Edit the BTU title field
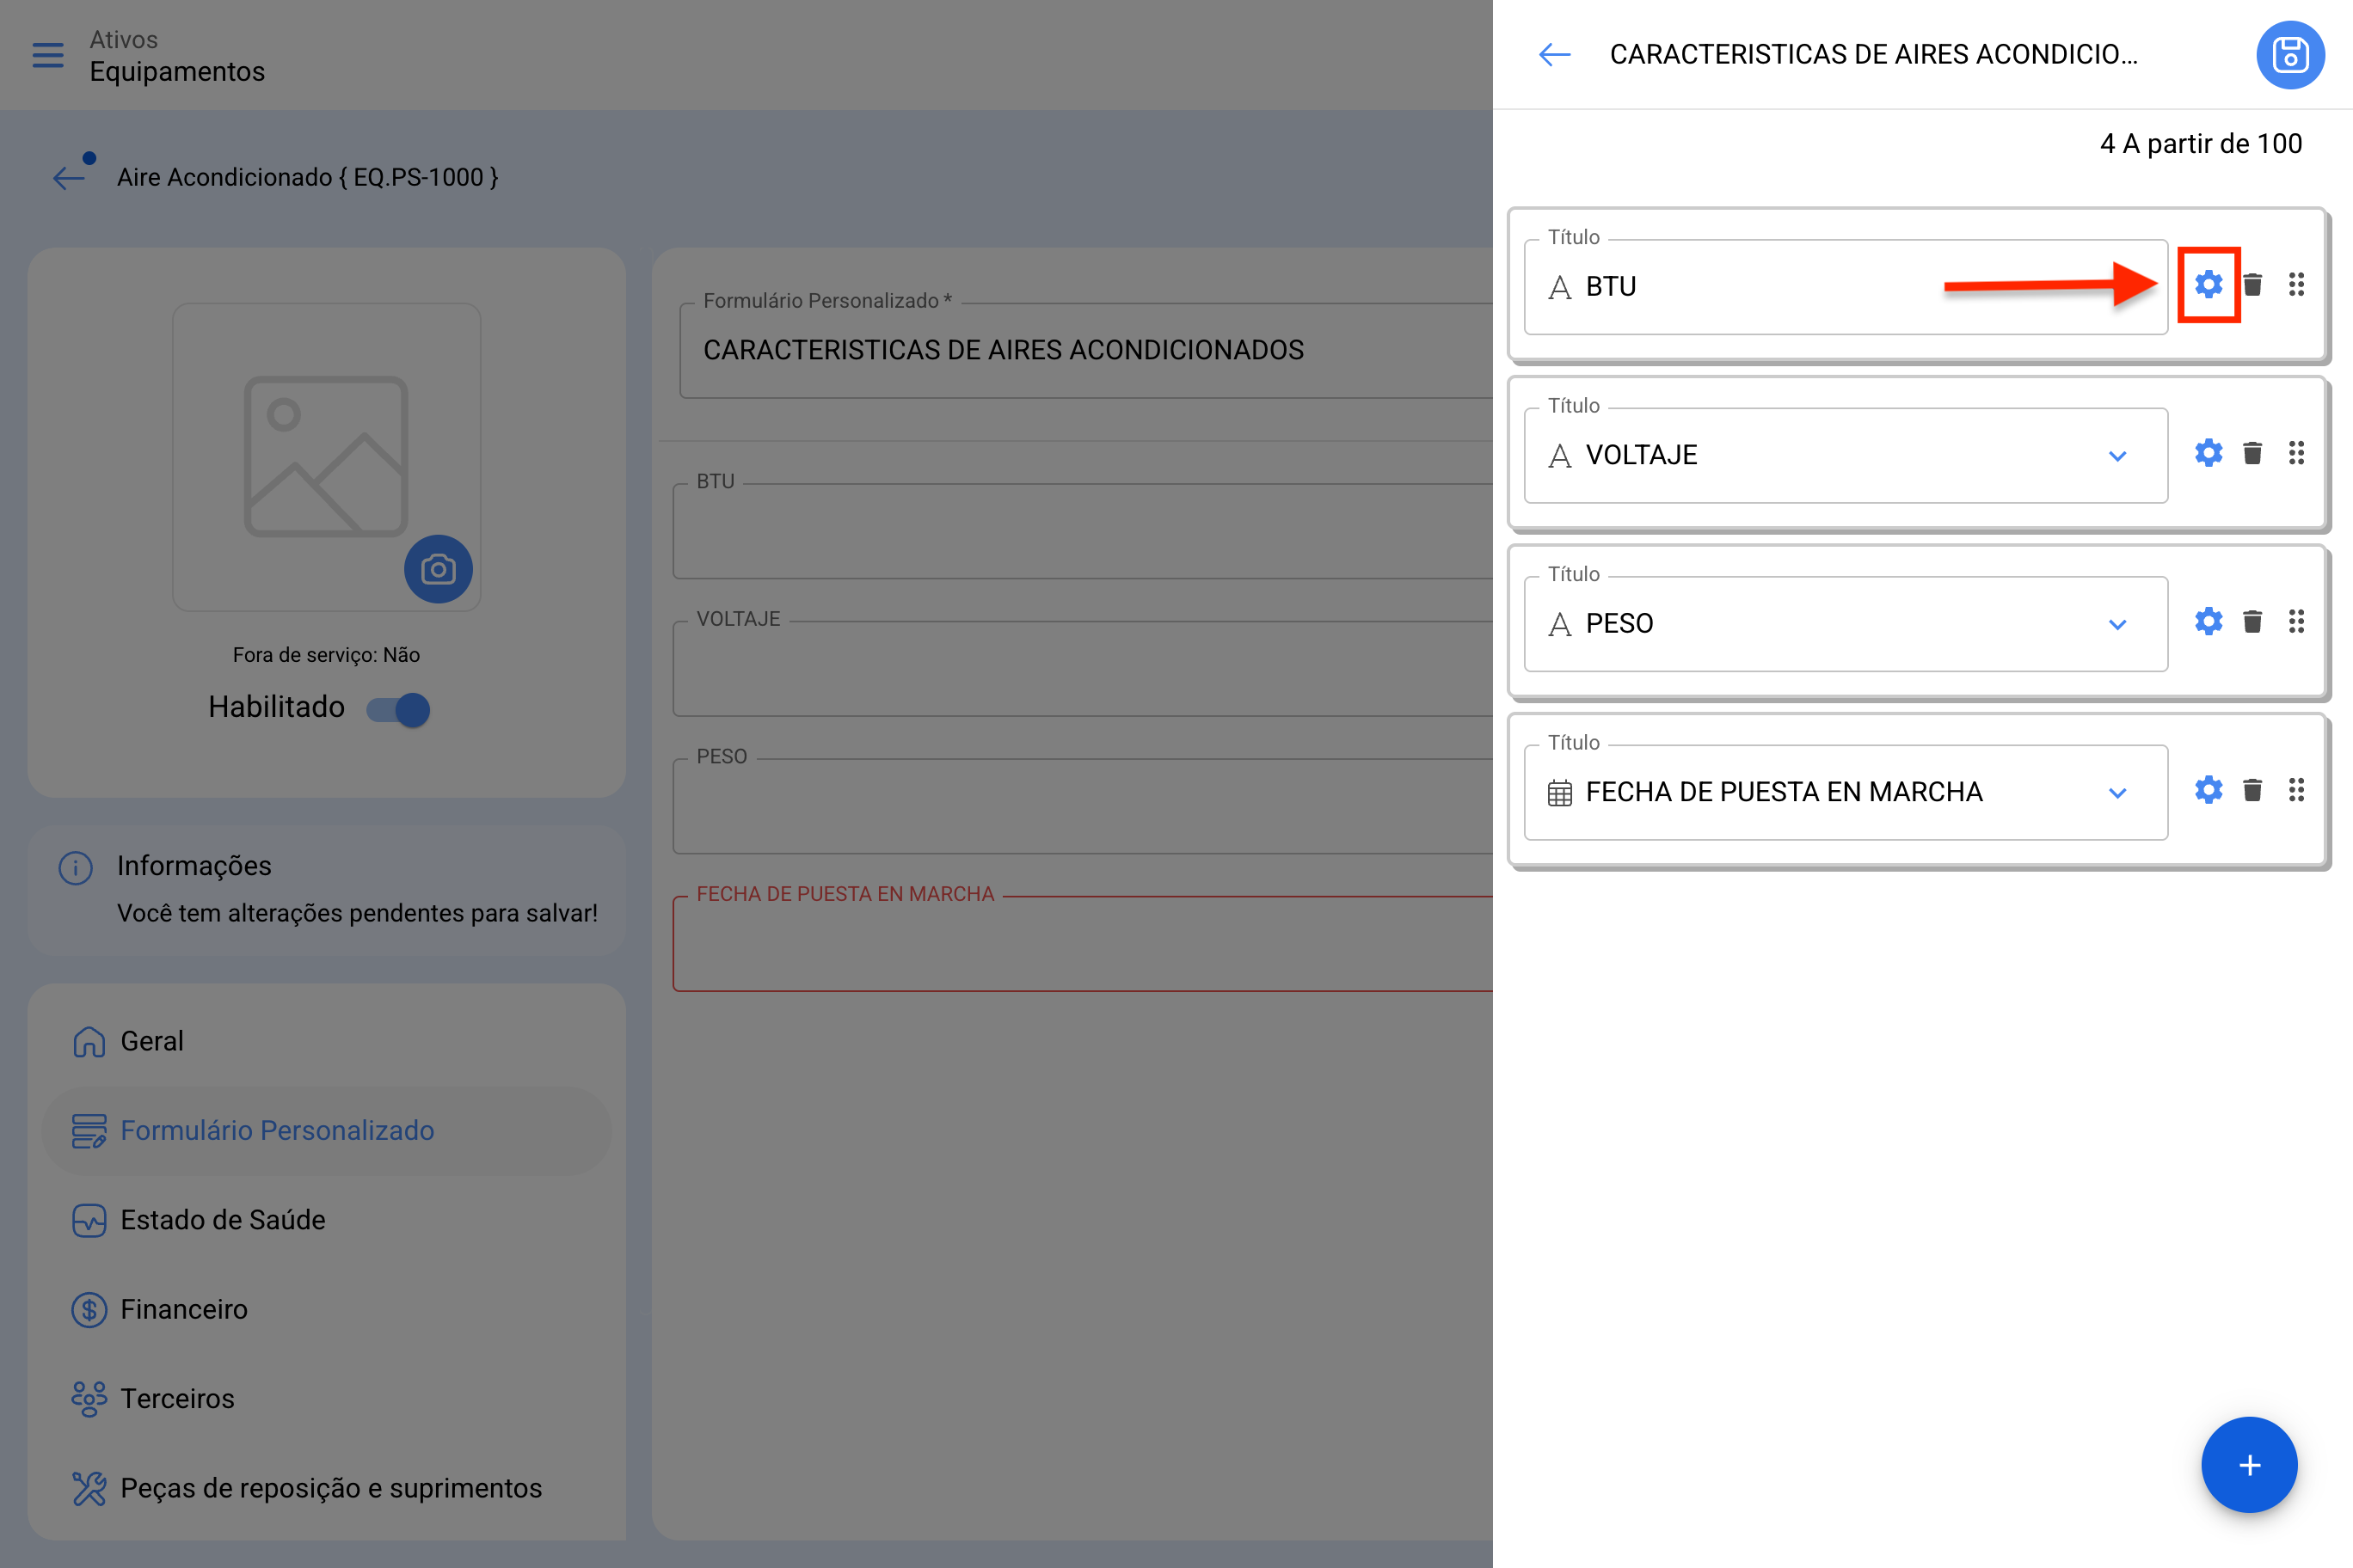Image resolution: width=2353 pixels, height=1568 pixels. [x=1846, y=287]
